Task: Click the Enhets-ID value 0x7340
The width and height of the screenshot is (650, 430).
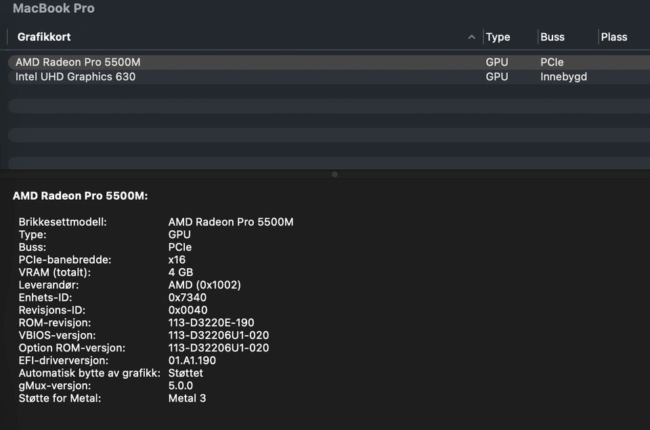Action: (188, 297)
